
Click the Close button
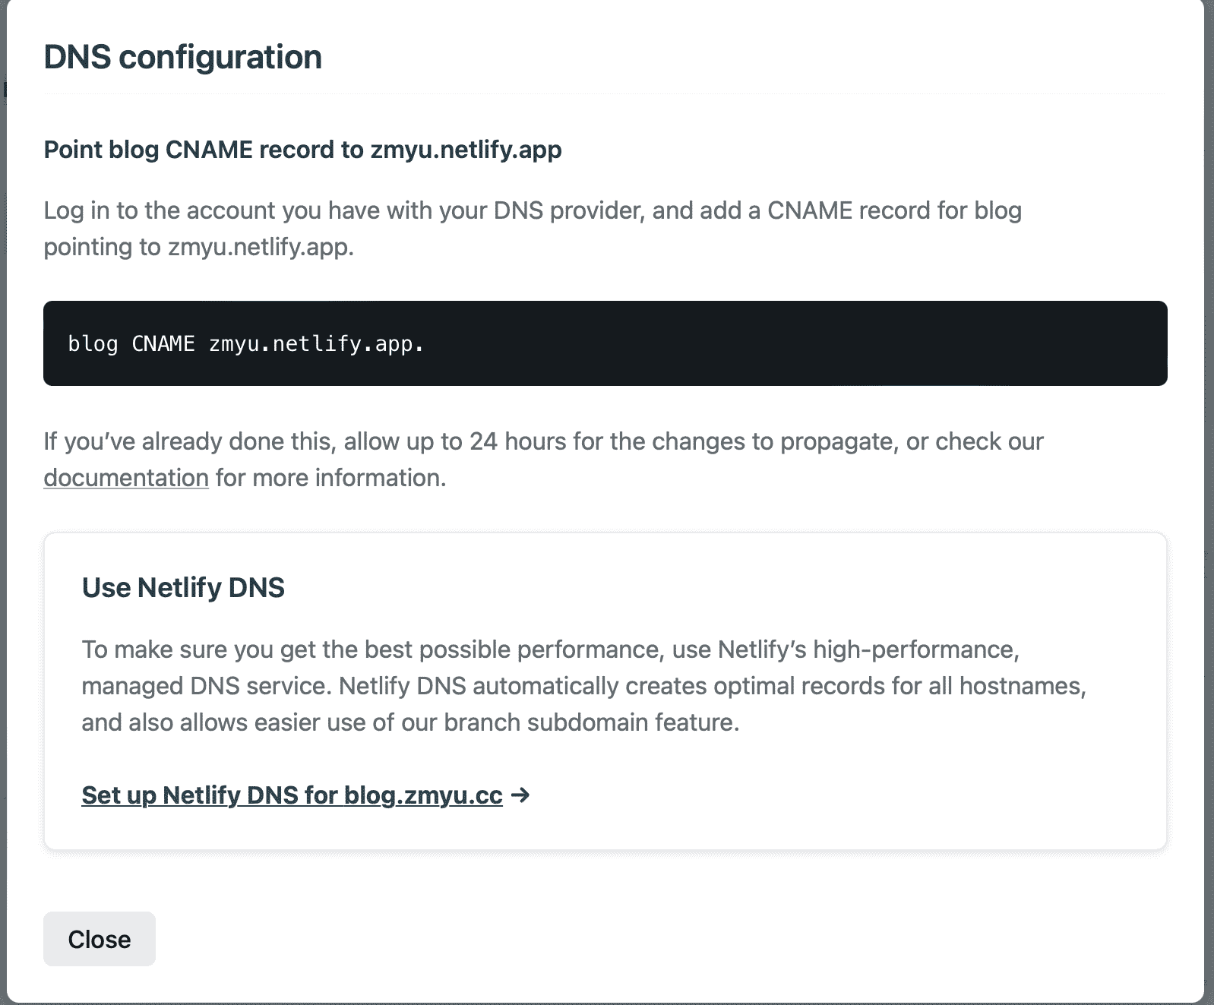pyautogui.click(x=99, y=939)
